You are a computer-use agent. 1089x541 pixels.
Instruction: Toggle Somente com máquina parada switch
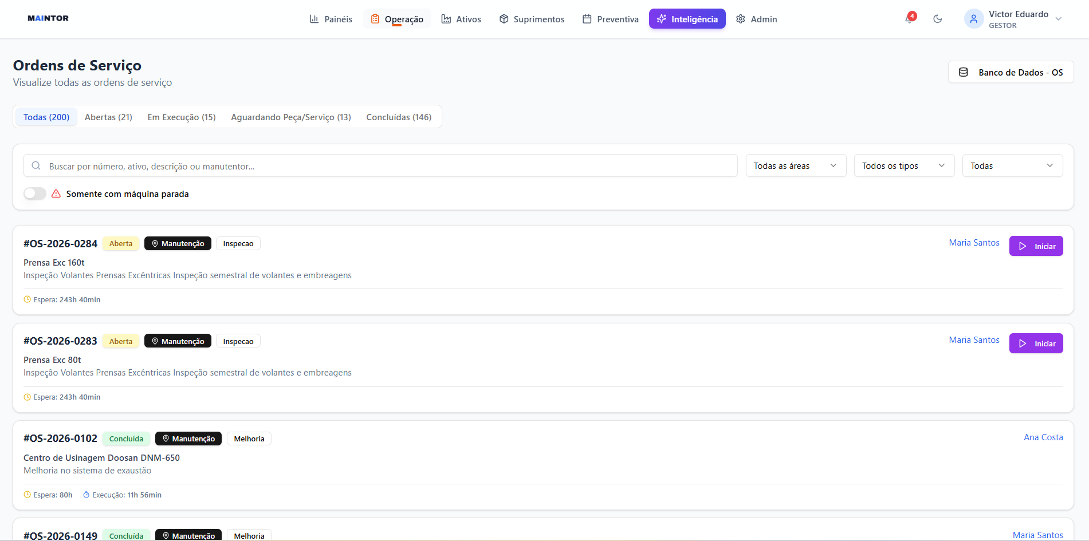[x=35, y=194]
